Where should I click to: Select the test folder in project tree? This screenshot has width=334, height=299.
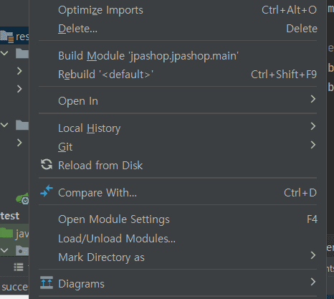click(x=10, y=216)
